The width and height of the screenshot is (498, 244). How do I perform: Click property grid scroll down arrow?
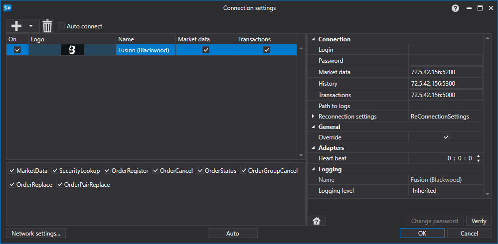pos(488,194)
